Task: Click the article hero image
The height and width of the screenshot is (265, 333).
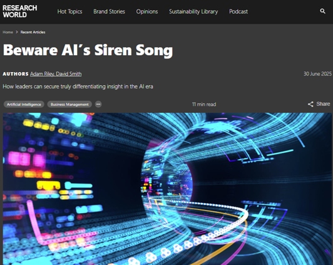Action: pyautogui.click(x=167, y=189)
